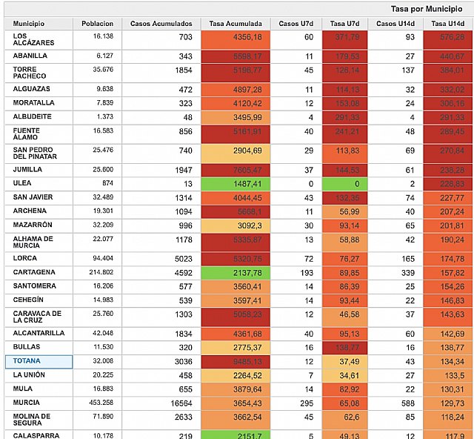The height and width of the screenshot is (439, 474).
Task: Click the Municipio column header
Action: click(x=30, y=24)
